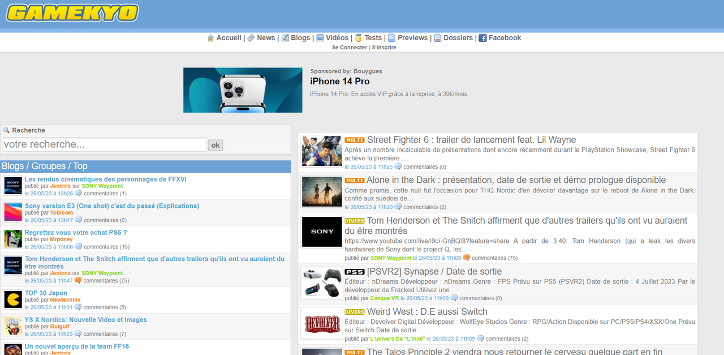Screen dimensions: 724x355
Task: Open 'Un nouvel aperçu de la team FF16'
Action: pos(77,347)
